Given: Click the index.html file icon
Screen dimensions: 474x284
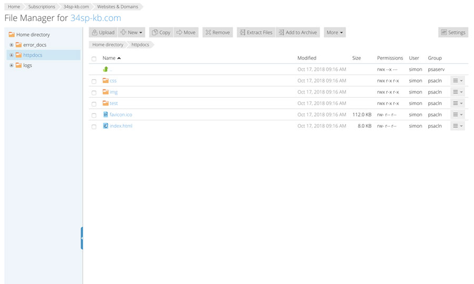Looking at the screenshot, I should click(x=105, y=126).
